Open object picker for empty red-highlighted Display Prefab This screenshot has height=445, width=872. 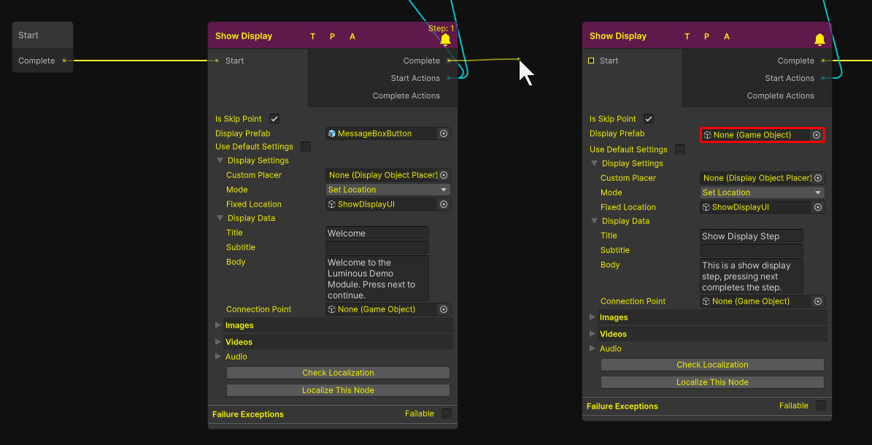click(817, 135)
